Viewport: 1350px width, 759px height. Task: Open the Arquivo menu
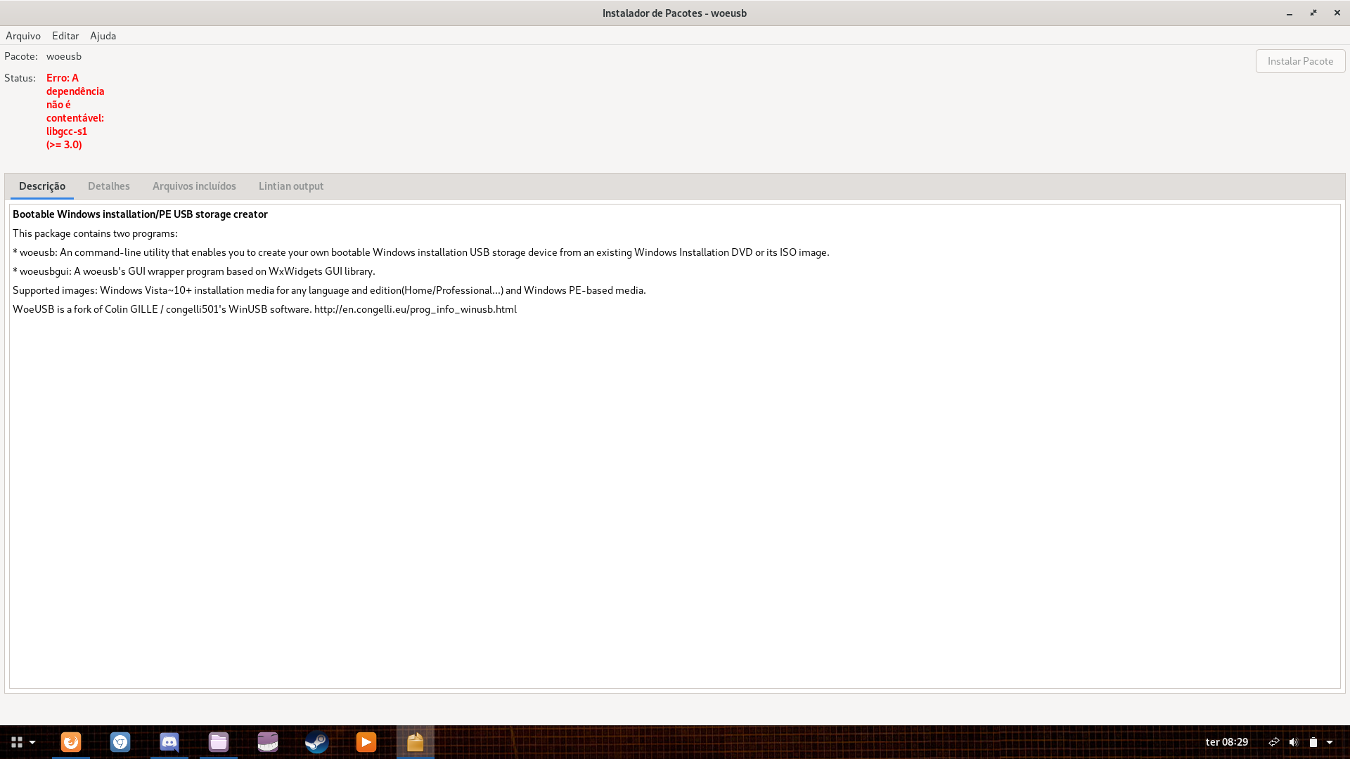[x=23, y=36]
